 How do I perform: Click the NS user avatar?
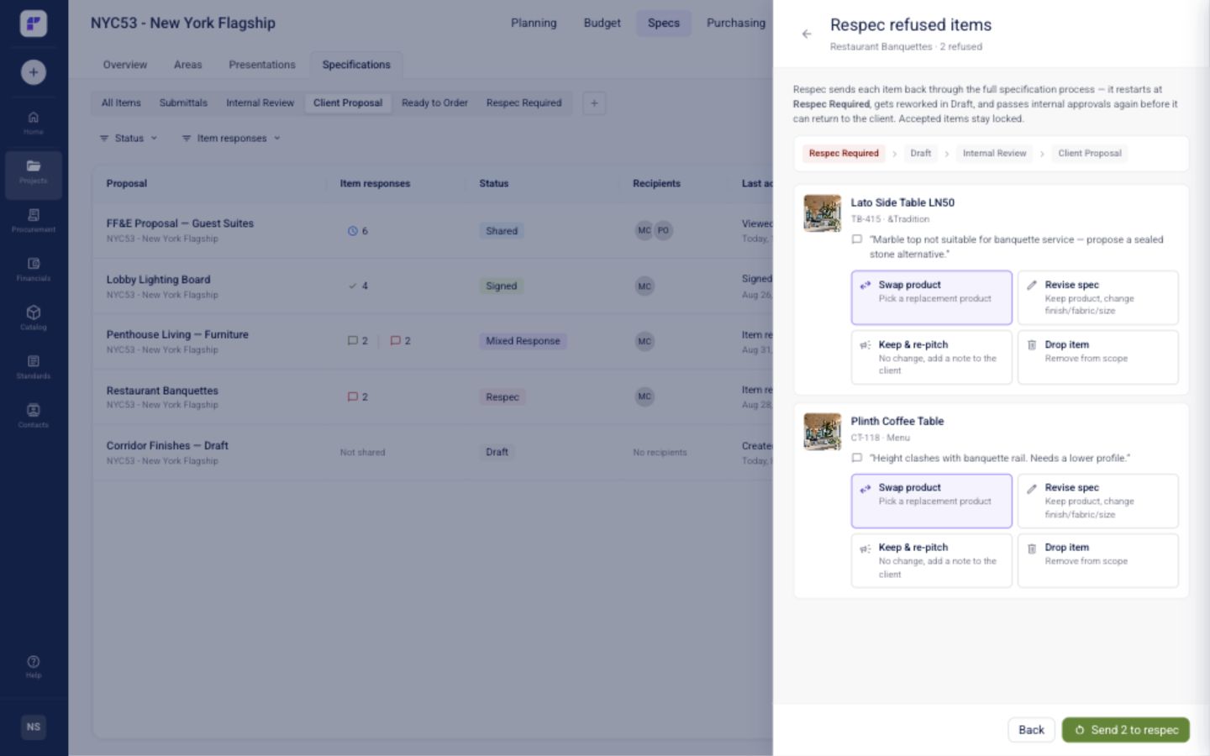tap(34, 727)
